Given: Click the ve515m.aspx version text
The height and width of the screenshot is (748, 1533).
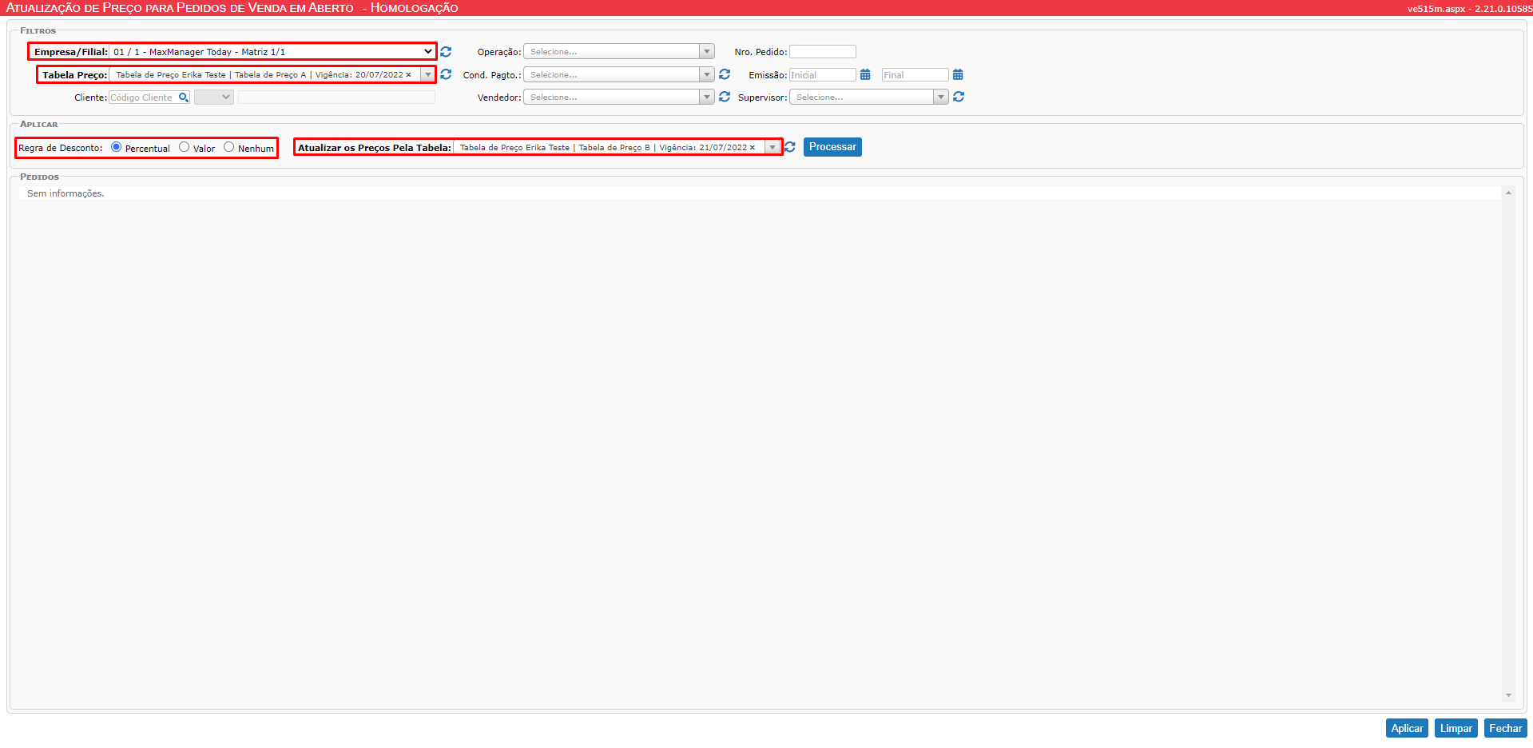Looking at the screenshot, I should [1470, 9].
